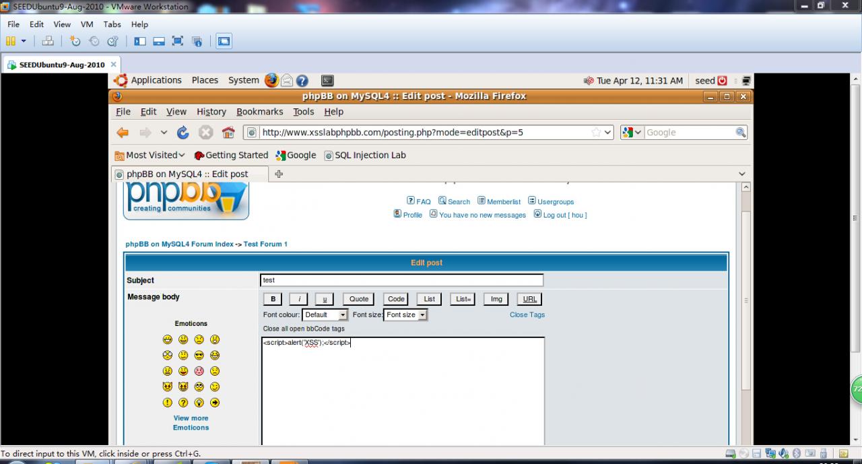The height and width of the screenshot is (464, 862).
Task: Click the bold B BBCode button
Action: 273,299
